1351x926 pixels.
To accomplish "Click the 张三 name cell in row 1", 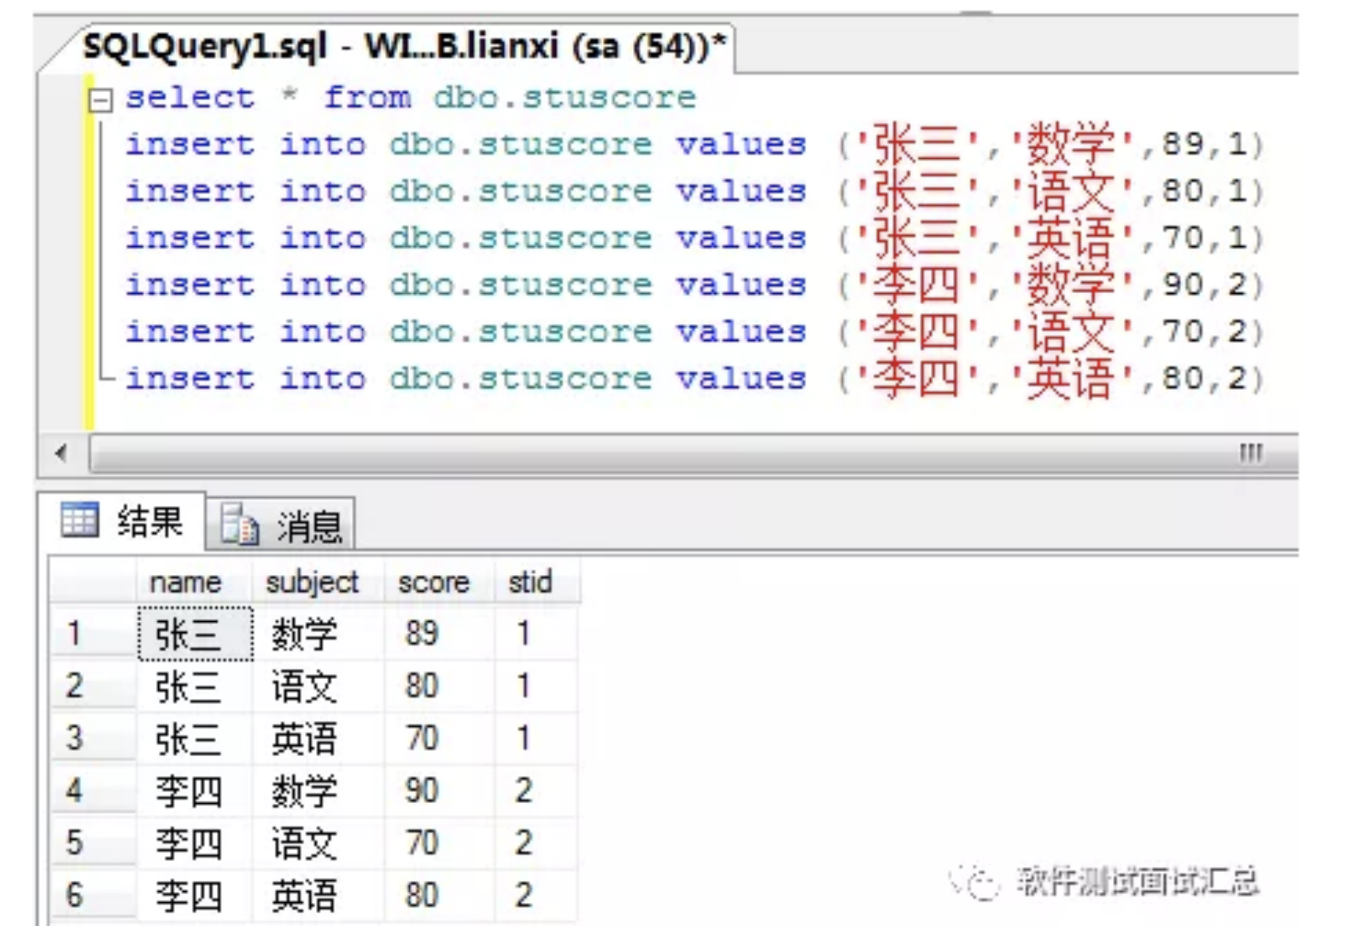I will coord(196,633).
